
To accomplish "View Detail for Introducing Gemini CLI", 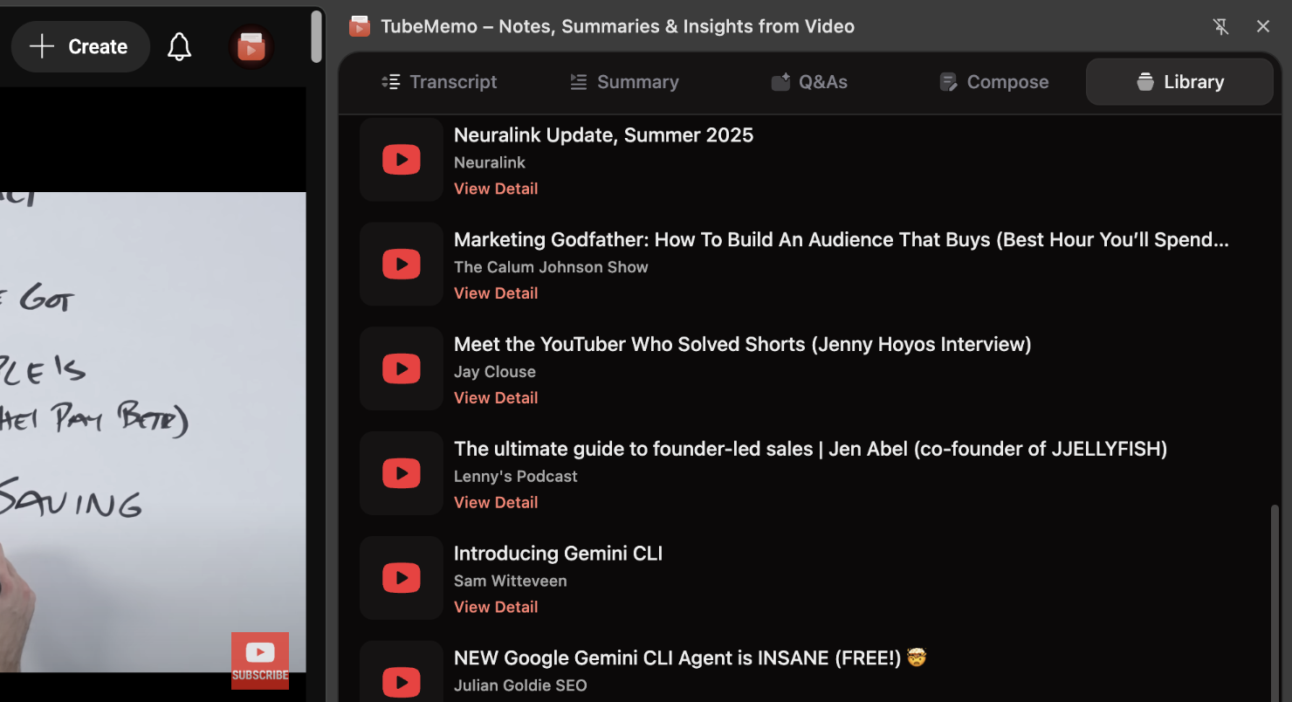I will click(496, 608).
